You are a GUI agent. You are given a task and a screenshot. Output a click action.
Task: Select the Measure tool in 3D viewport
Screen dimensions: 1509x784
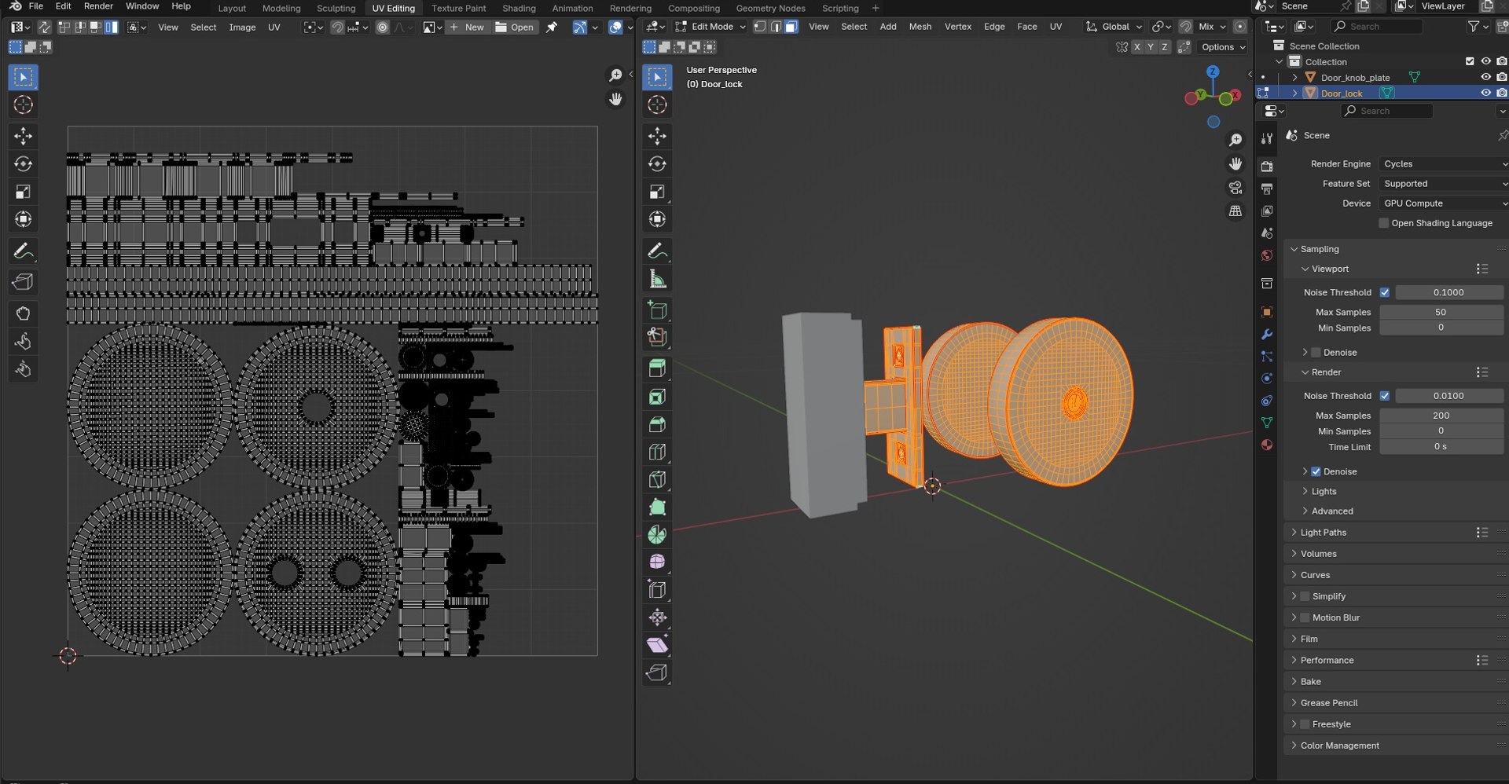(x=657, y=280)
